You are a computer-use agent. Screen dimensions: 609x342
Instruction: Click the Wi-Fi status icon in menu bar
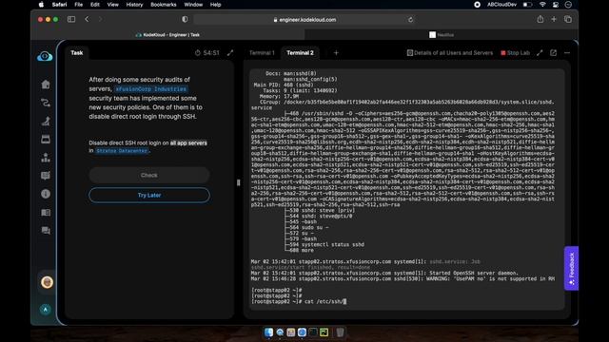tap(542, 5)
